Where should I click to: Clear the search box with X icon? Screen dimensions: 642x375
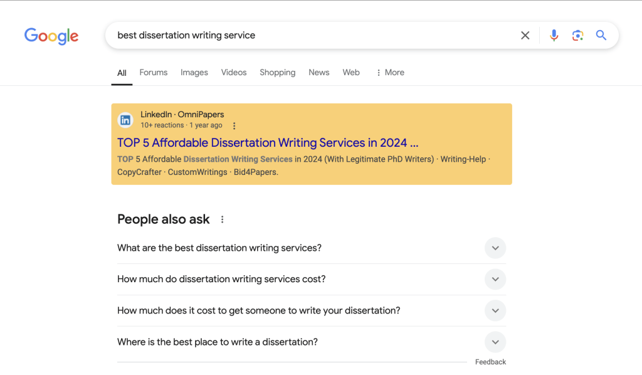coord(525,35)
